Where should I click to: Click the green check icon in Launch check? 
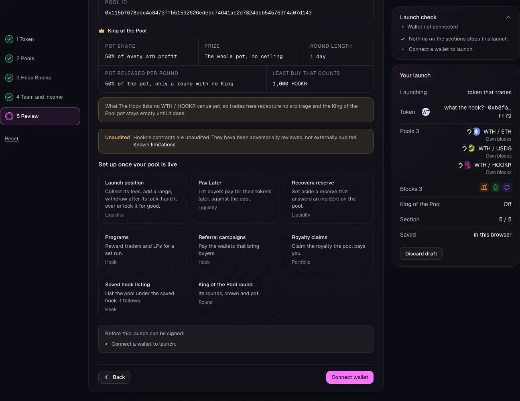coord(403,39)
